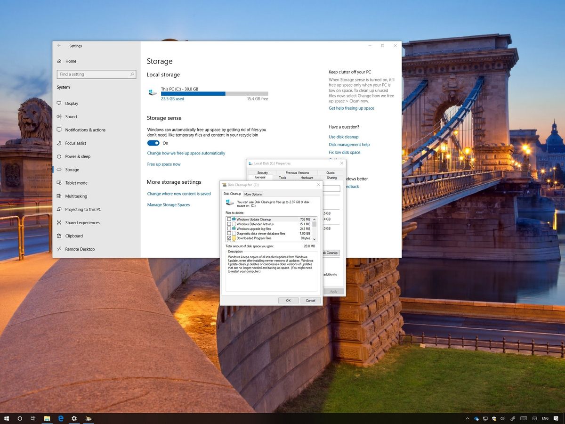The height and width of the screenshot is (424, 565).
Task: Launch Microsoft Edge from the taskbar
Action: (60, 418)
